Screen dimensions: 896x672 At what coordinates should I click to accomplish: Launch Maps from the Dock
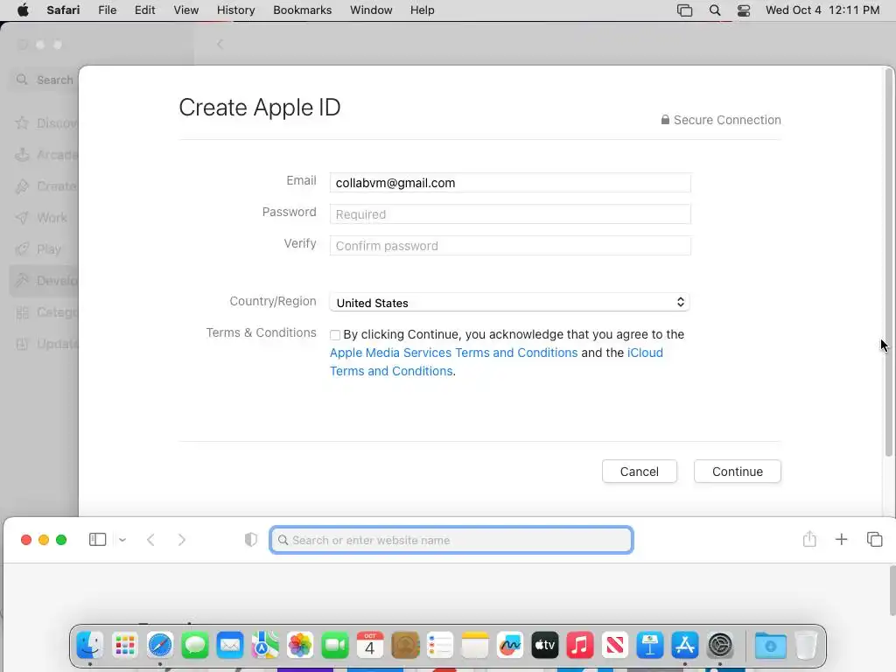pos(265,646)
